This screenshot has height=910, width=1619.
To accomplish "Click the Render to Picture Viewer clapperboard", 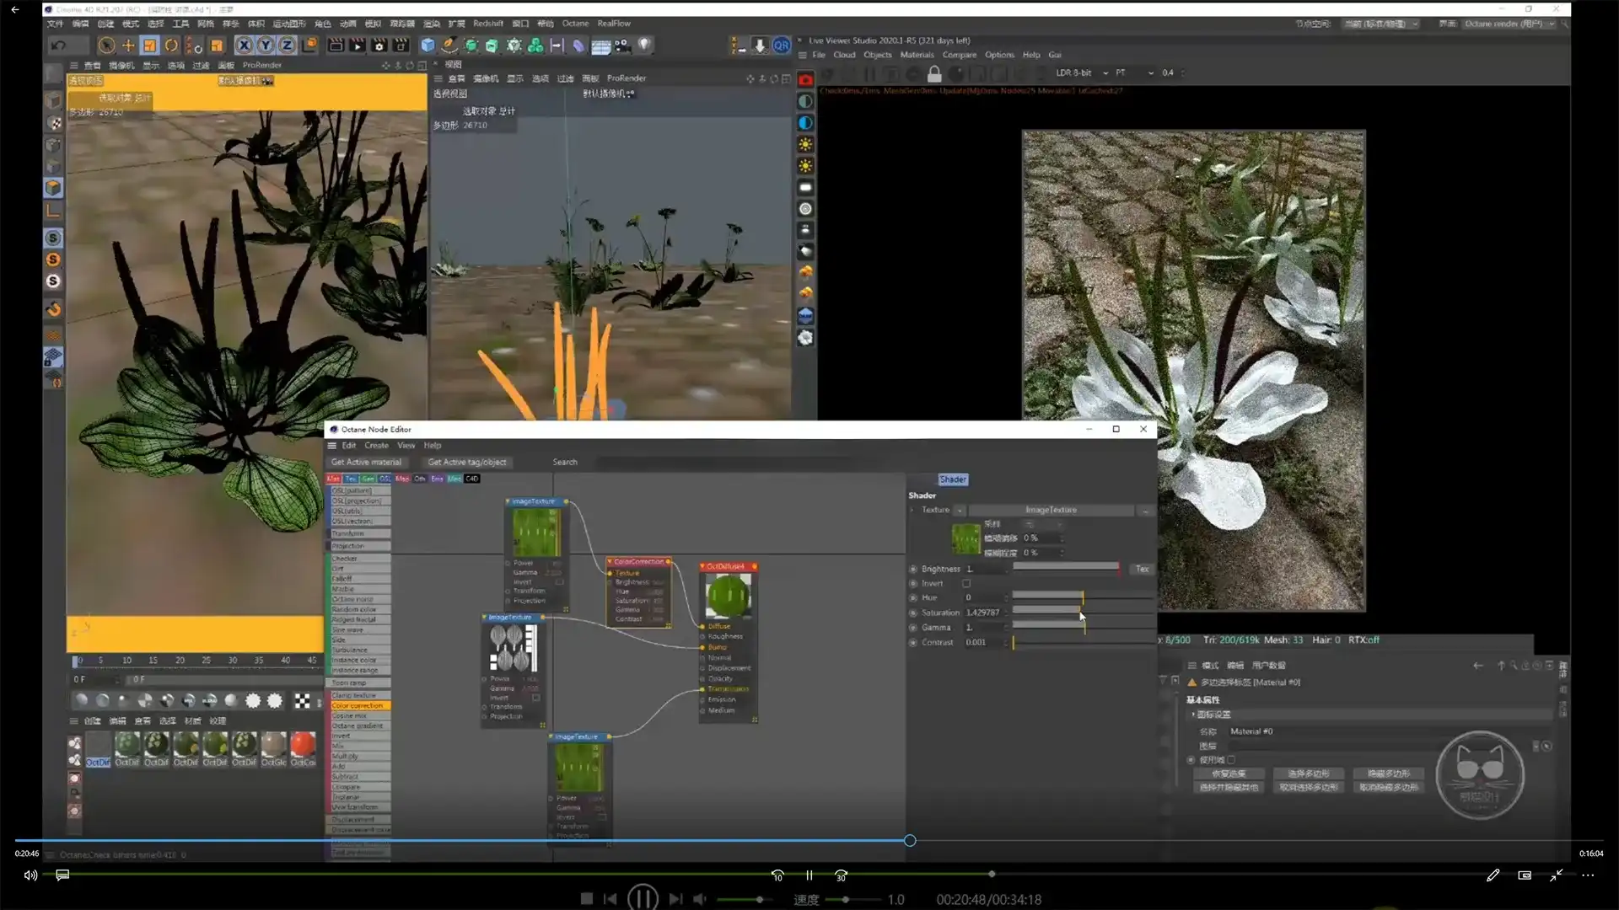I will 358,45.
